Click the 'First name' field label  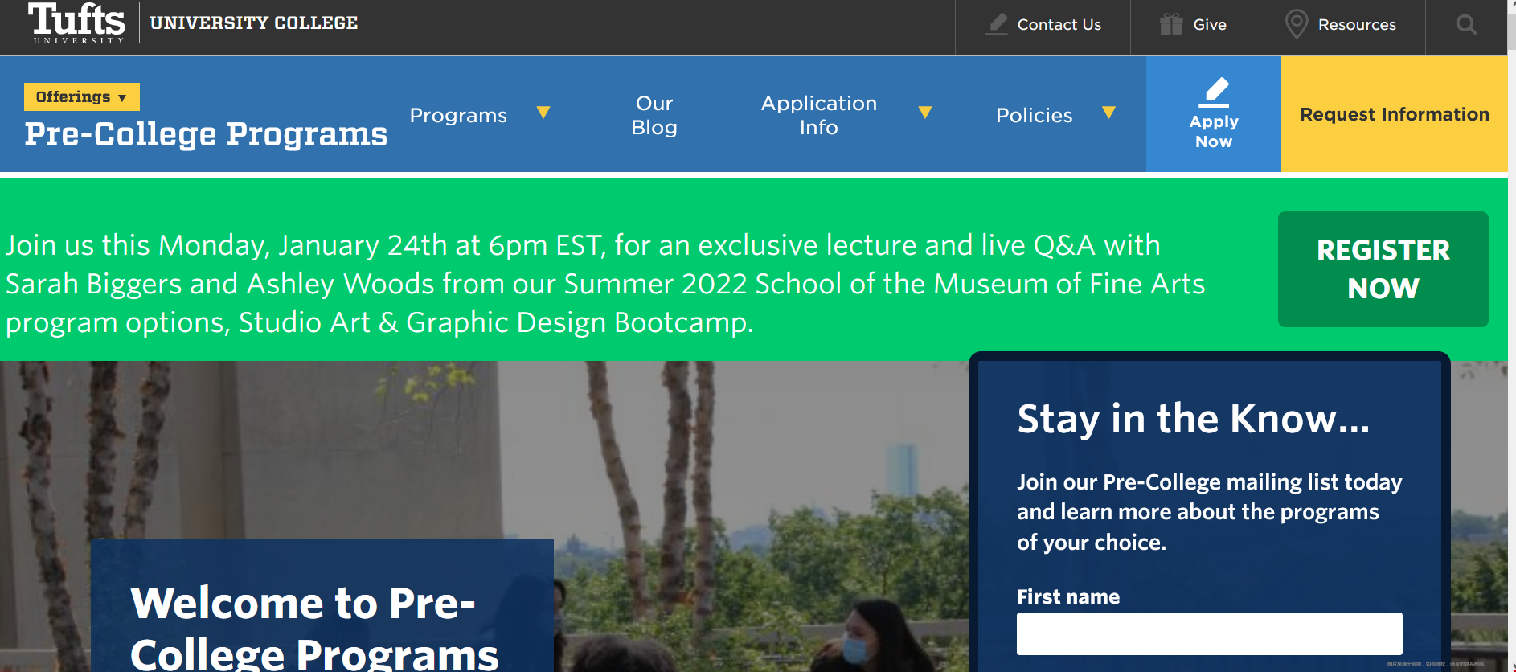pyautogui.click(x=1068, y=596)
